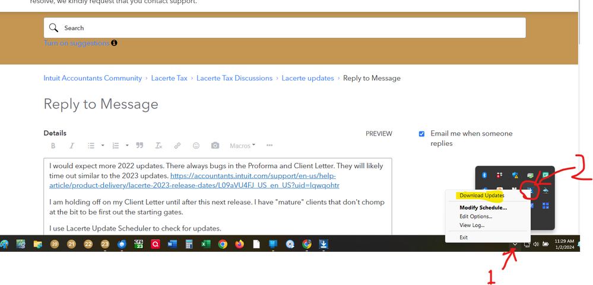Turn on search suggestions
593x285 pixels.
click(76, 43)
